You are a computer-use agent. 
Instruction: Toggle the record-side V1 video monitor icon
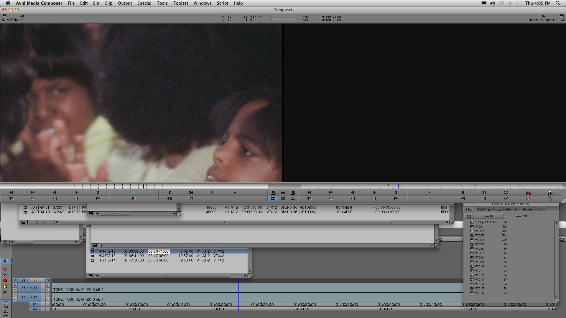coord(47,280)
